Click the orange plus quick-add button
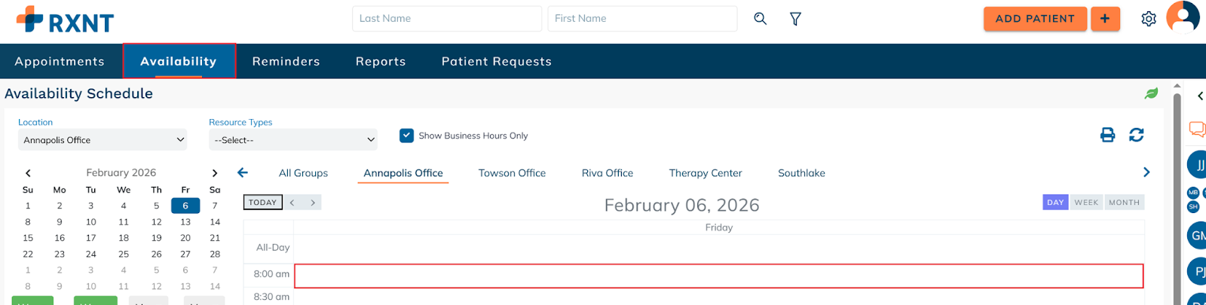The height and width of the screenshot is (305, 1206). click(1104, 19)
